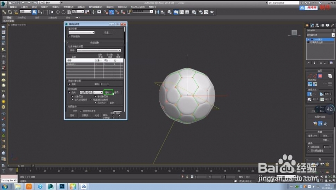Open the Hierarchy command panel tab

point(317,25)
